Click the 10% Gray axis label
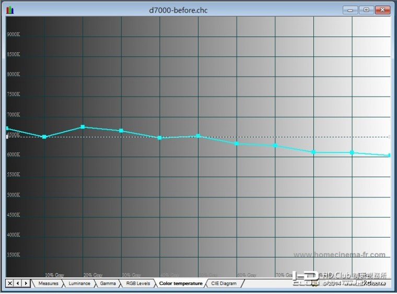 (54, 275)
